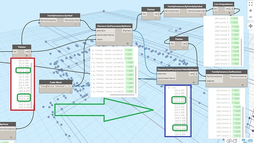Zoom in with the plus canvas icon

[x=250, y=11]
